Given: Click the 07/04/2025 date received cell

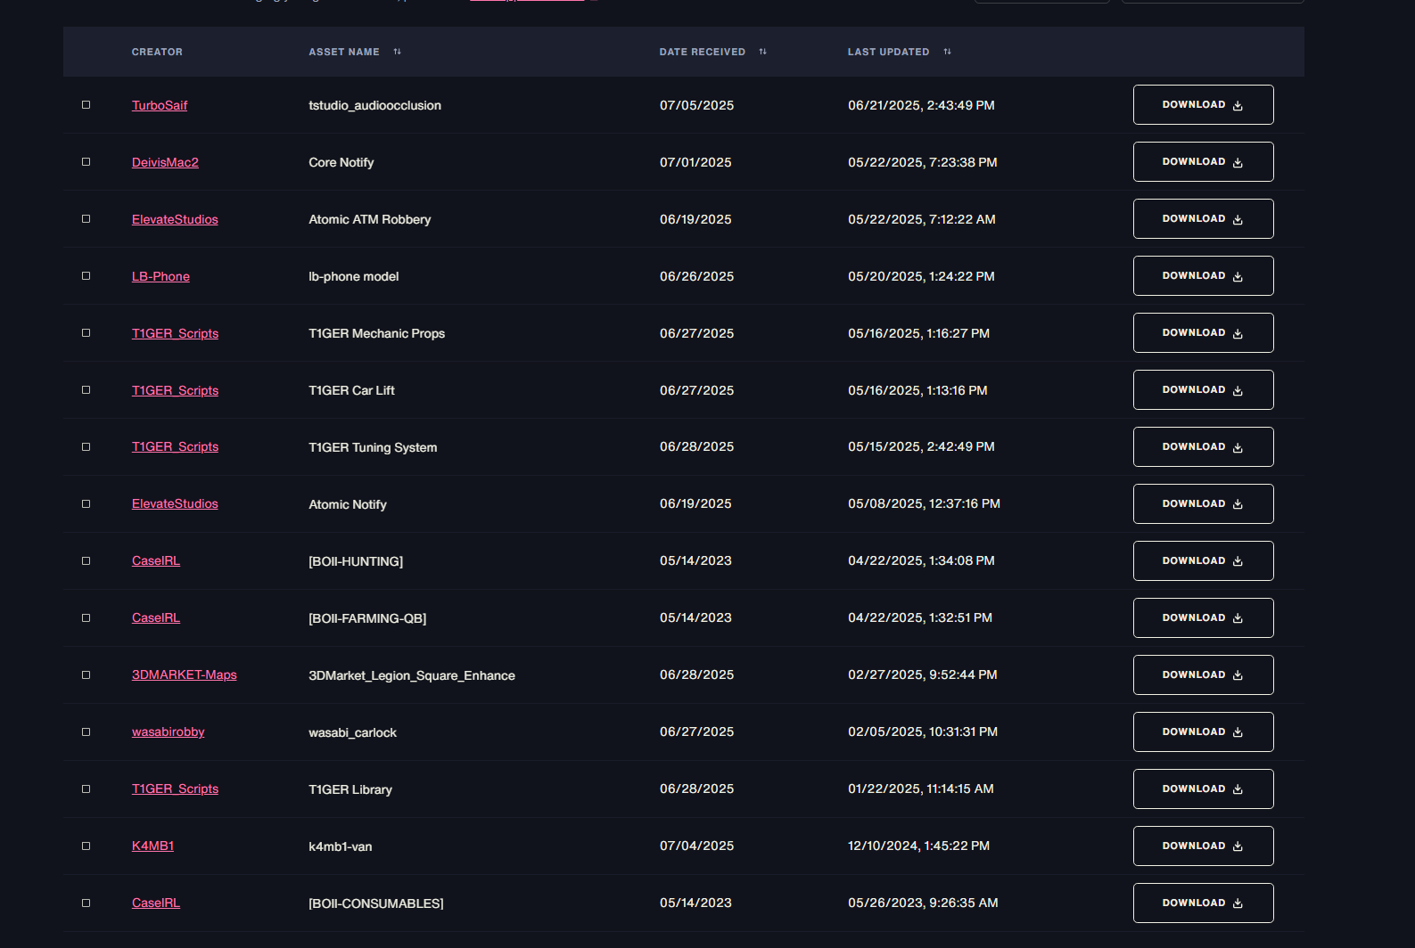Looking at the screenshot, I should click(x=696, y=846).
